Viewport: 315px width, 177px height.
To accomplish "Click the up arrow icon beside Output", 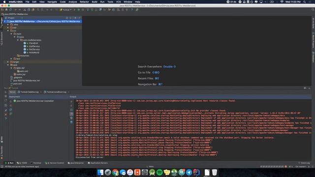I will (71, 102).
